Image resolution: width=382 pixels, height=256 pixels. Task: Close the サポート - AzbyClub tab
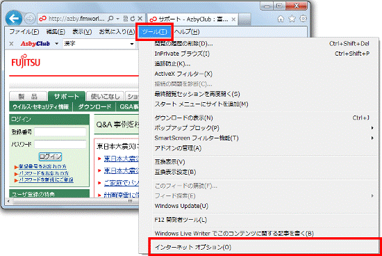coord(233,19)
